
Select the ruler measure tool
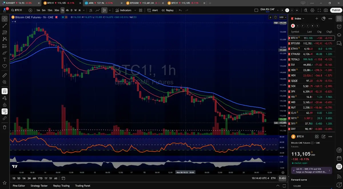coord(5,75)
